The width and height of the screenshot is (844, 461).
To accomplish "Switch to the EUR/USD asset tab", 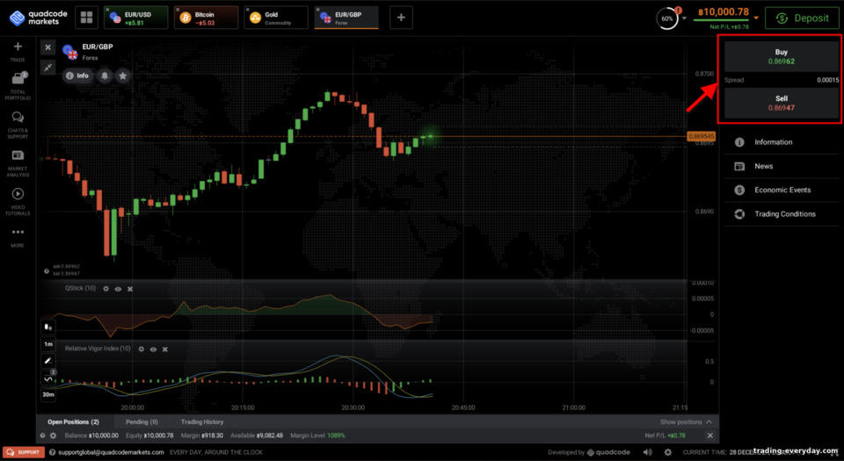I will click(135, 18).
